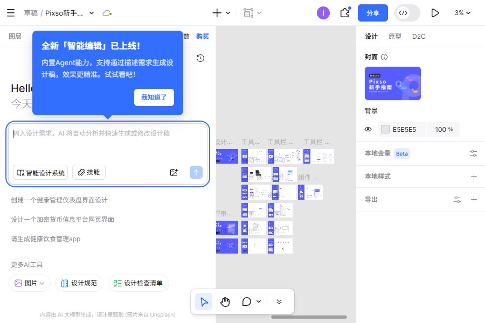
Task: Open the 设计检查清单 tool
Action: click(138, 283)
